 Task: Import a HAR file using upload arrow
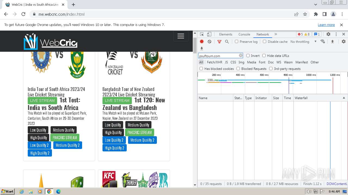(332, 41)
